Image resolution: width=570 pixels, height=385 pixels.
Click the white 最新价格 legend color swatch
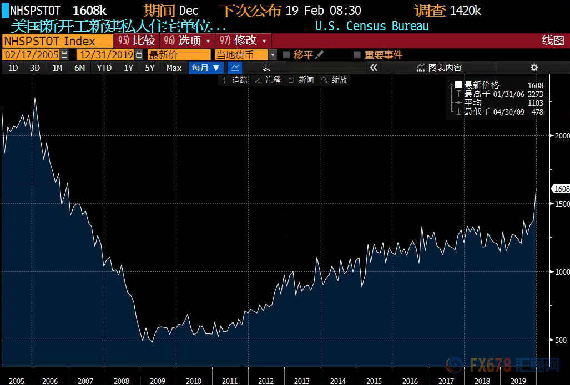[458, 85]
